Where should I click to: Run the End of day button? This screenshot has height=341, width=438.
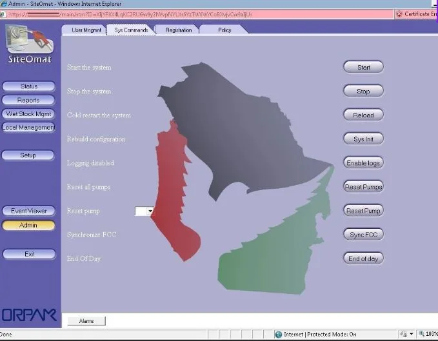click(363, 258)
